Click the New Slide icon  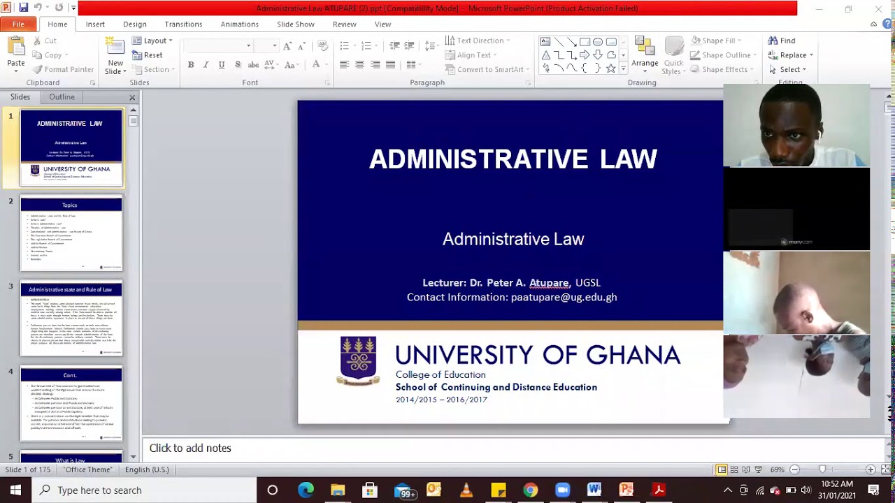point(115,47)
